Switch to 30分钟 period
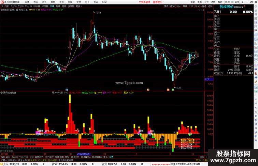Viewport: 258px width, 166px height. pyautogui.click(x=37, y=6)
